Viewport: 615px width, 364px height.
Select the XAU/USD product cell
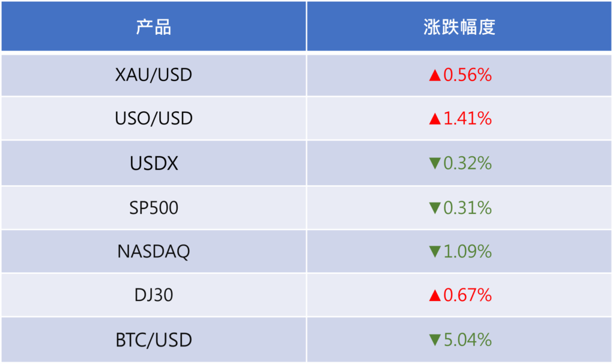[x=154, y=75]
